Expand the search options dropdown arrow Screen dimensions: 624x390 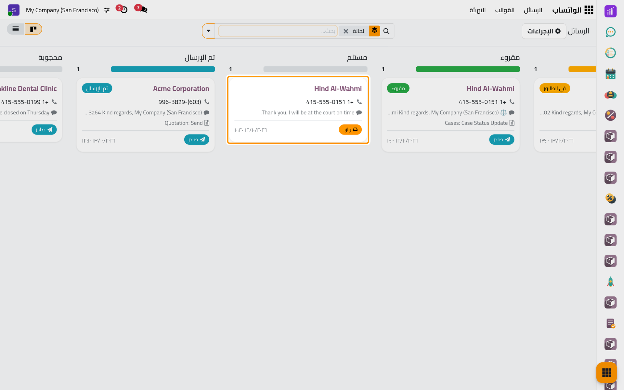(x=208, y=31)
